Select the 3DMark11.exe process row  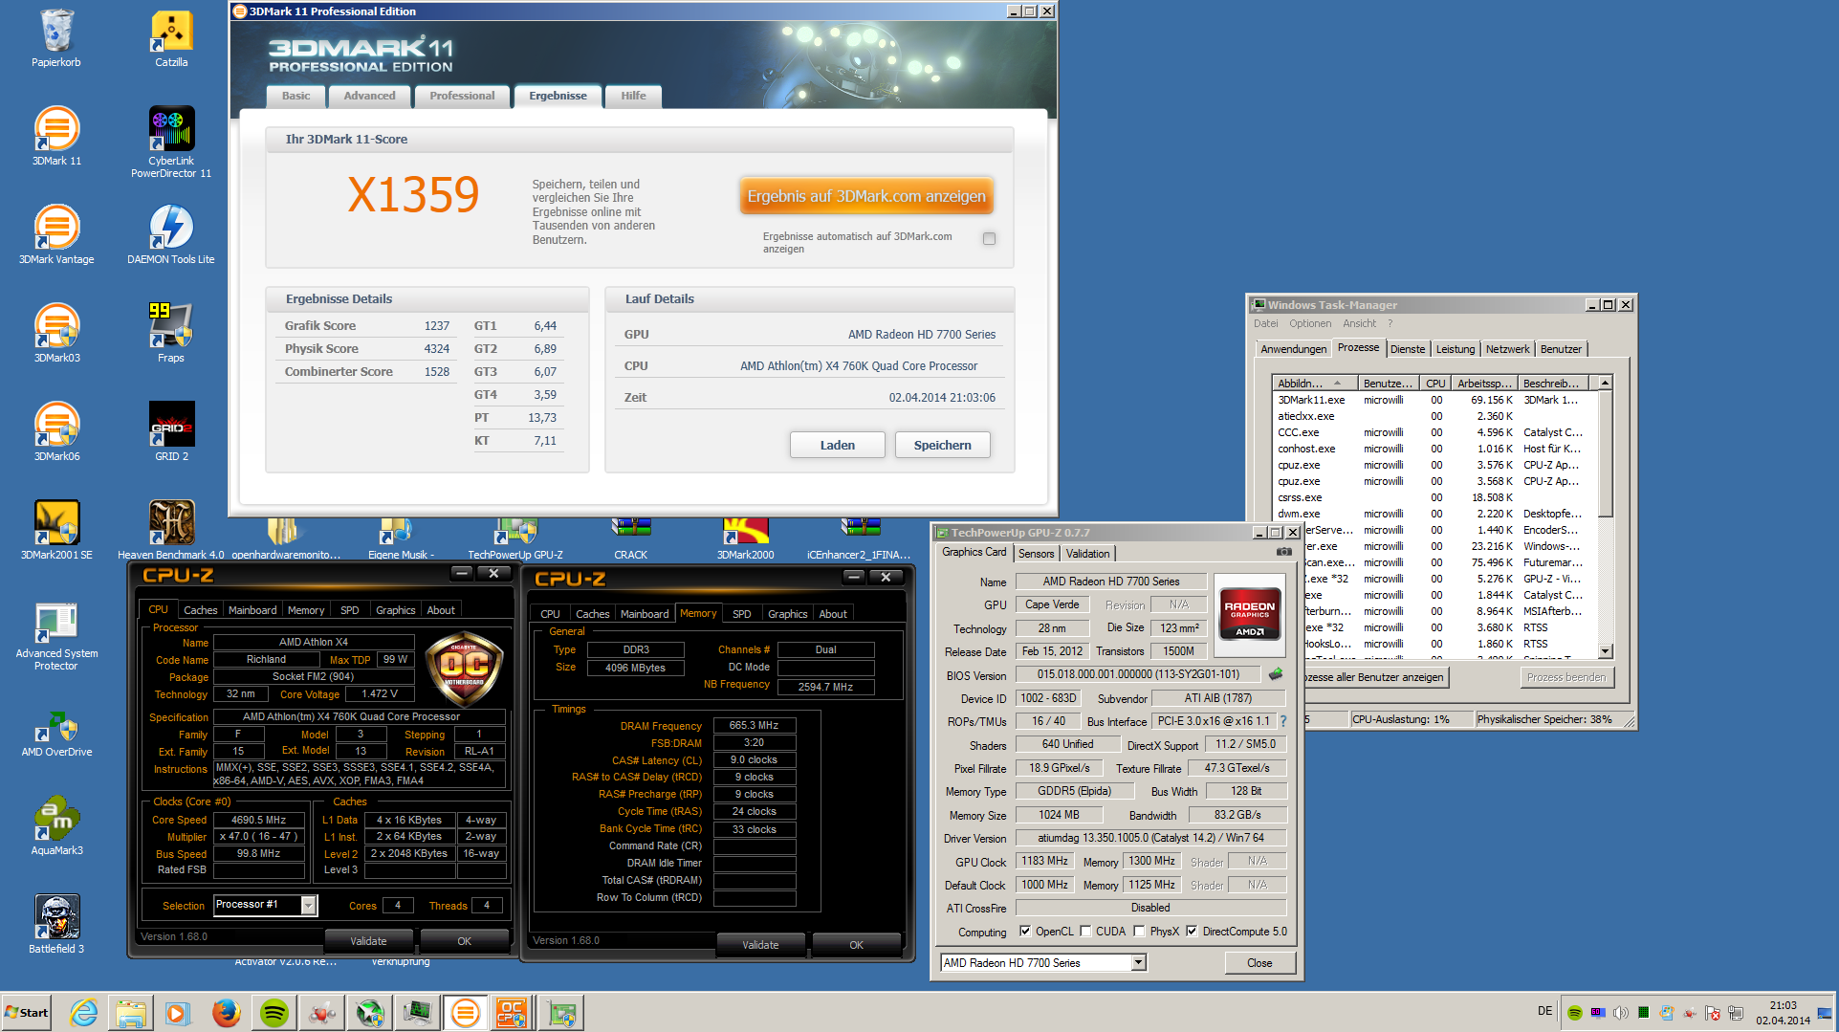click(1434, 400)
